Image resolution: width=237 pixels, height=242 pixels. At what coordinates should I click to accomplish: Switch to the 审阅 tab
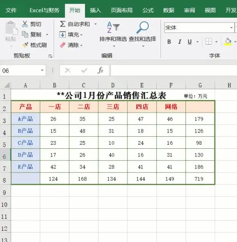coord(189,10)
